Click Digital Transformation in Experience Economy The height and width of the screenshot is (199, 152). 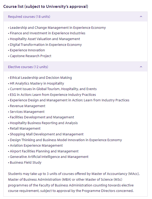pos(46,45)
